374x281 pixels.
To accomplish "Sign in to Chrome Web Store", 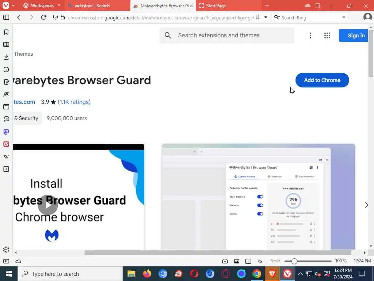I will (x=354, y=35).
